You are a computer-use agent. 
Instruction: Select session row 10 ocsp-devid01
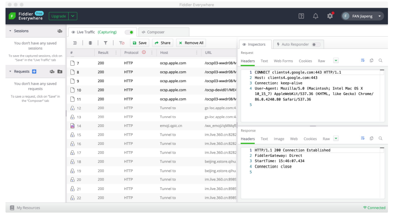(x=152, y=90)
